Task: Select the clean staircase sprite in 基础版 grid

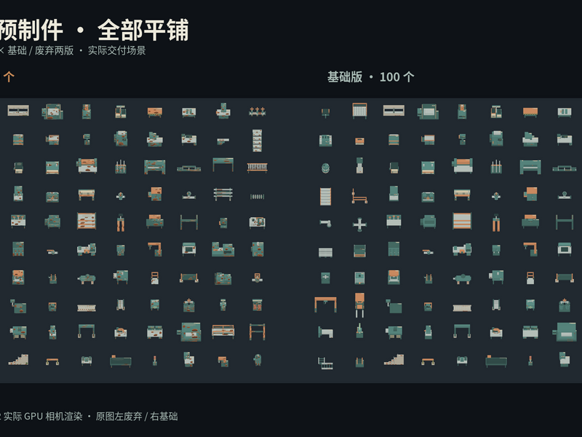Action: point(394,359)
